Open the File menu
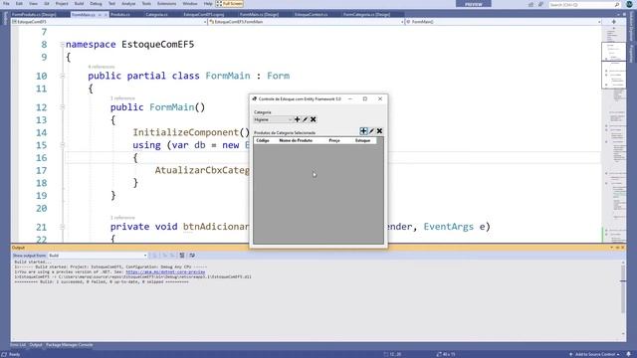The width and height of the screenshot is (637, 358). click(6, 4)
